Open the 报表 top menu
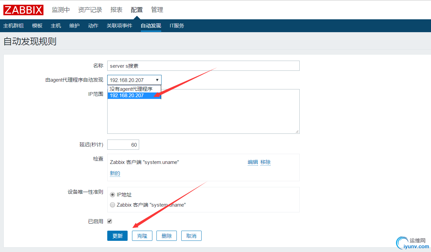This screenshot has height=252, width=431. point(116,10)
